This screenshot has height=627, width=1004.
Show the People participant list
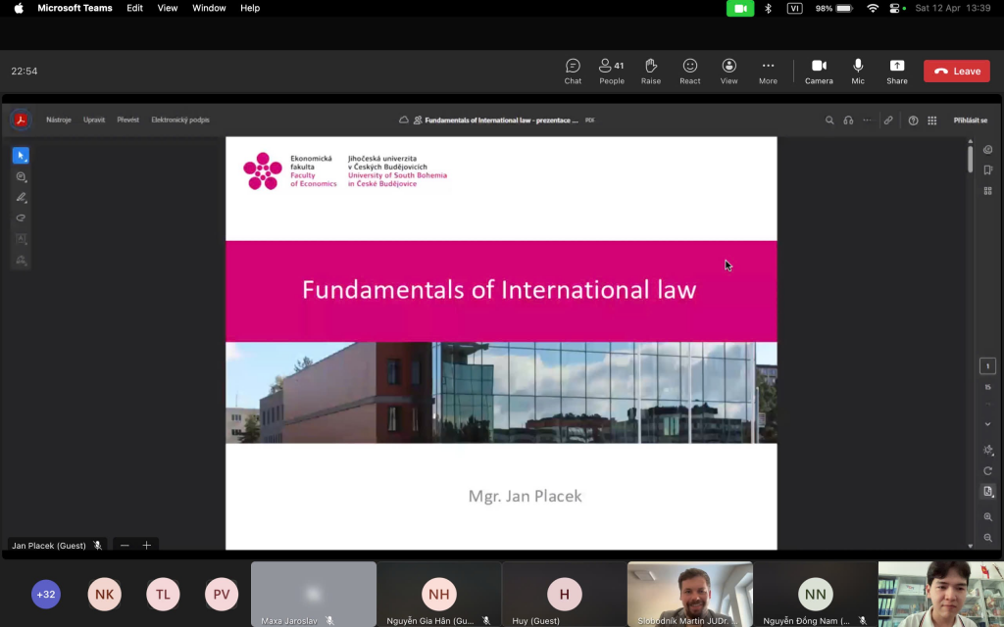click(612, 71)
